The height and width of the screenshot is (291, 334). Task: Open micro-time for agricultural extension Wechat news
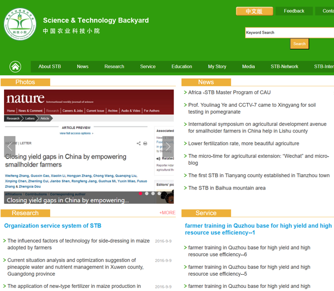(258, 159)
